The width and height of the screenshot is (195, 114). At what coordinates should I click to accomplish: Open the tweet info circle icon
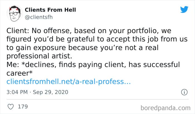184,92
